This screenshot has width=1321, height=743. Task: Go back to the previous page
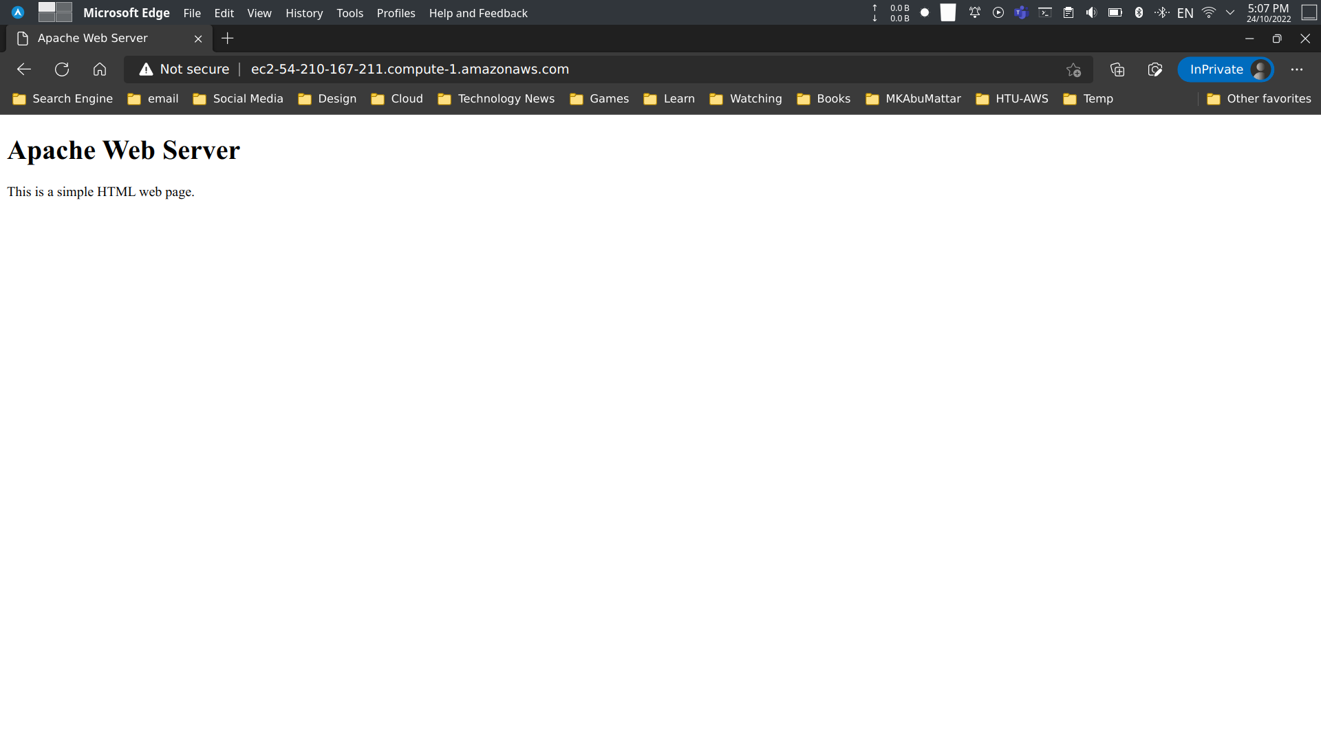click(23, 69)
